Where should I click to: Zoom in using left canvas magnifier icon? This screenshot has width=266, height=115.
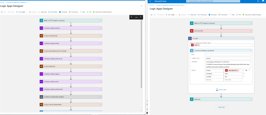(x=132, y=17)
